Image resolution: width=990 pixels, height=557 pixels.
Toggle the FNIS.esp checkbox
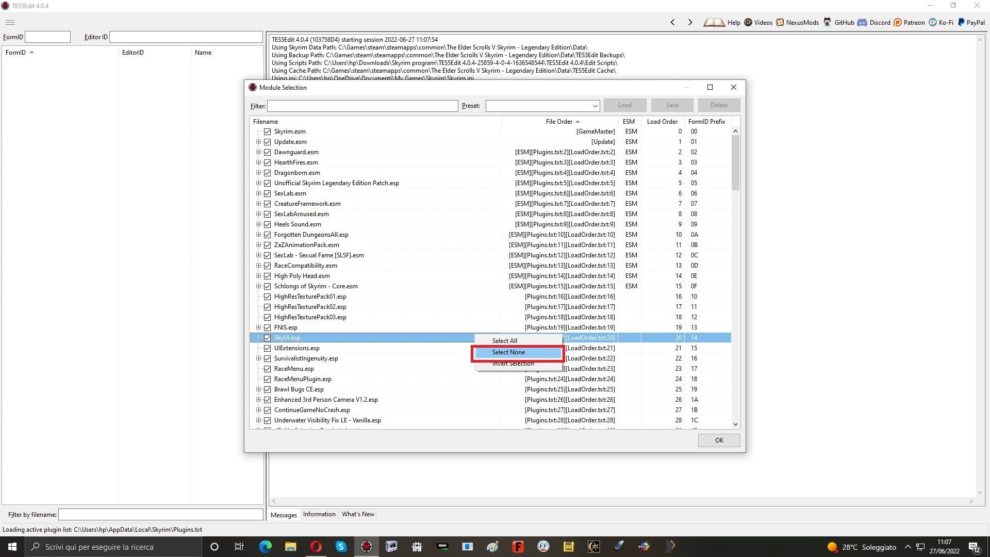pos(267,327)
